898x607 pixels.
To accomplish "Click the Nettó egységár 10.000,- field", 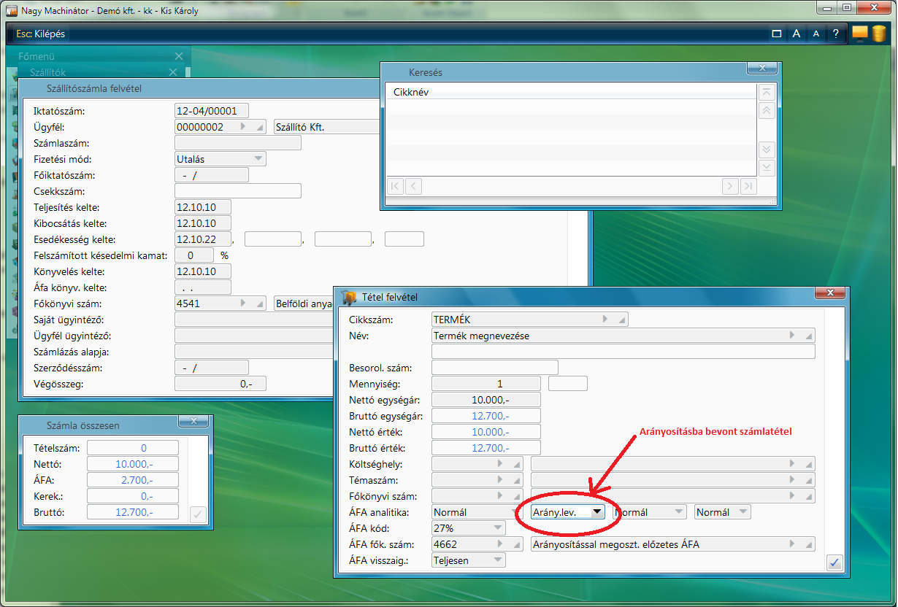I will pos(486,400).
